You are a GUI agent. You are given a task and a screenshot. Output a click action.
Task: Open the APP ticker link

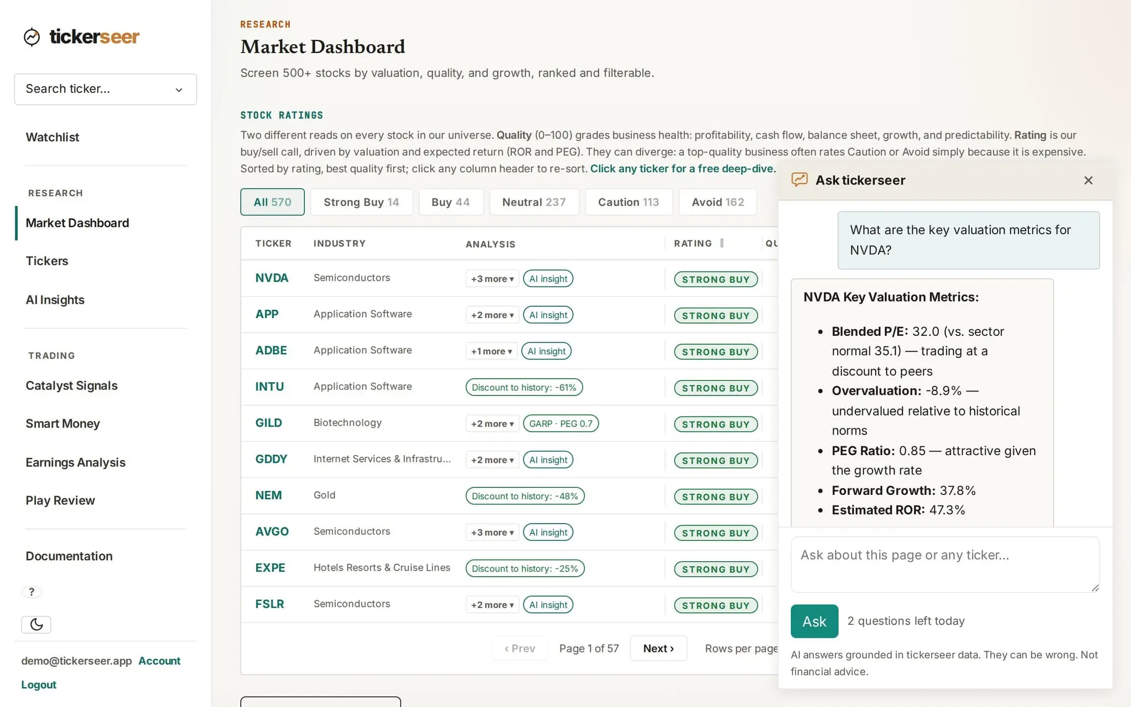(267, 314)
